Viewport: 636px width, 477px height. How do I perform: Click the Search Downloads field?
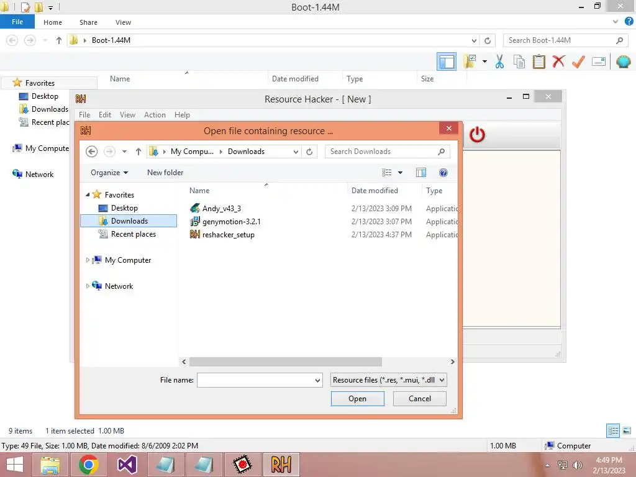click(x=381, y=152)
